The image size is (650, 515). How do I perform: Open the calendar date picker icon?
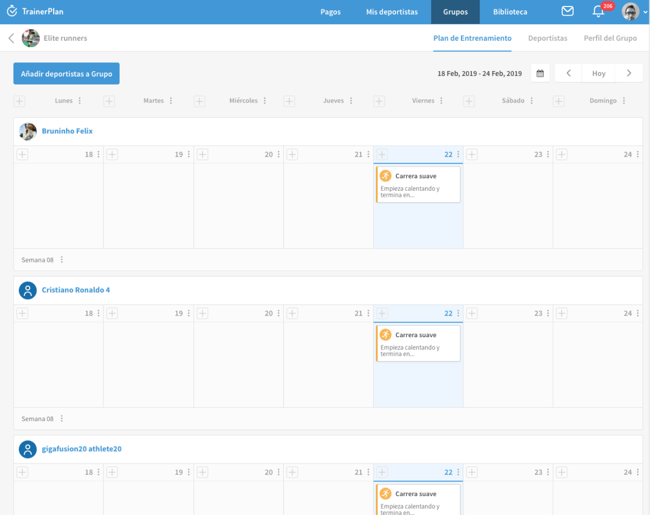point(540,73)
